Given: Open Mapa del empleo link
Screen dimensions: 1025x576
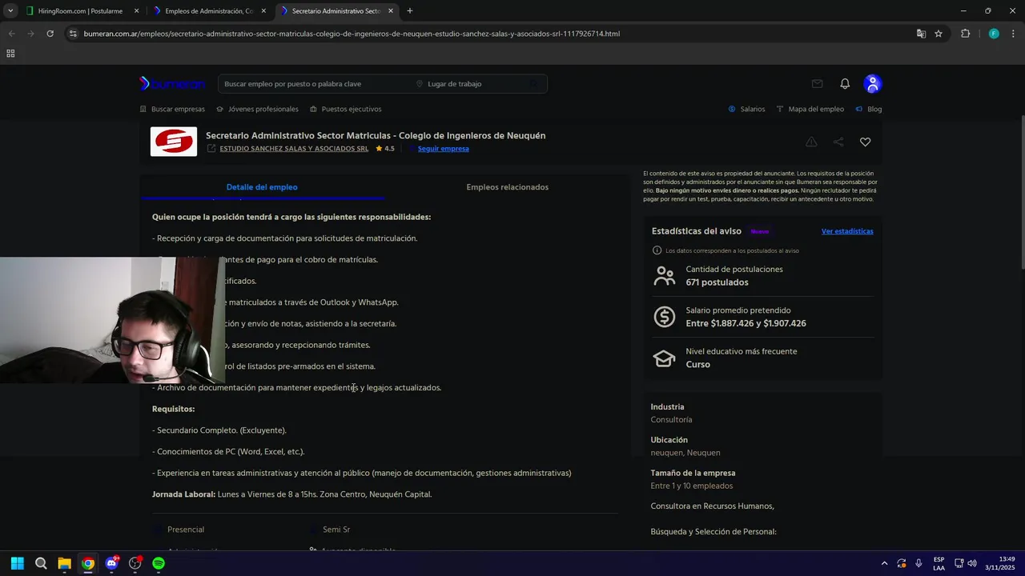Looking at the screenshot, I should [810, 109].
